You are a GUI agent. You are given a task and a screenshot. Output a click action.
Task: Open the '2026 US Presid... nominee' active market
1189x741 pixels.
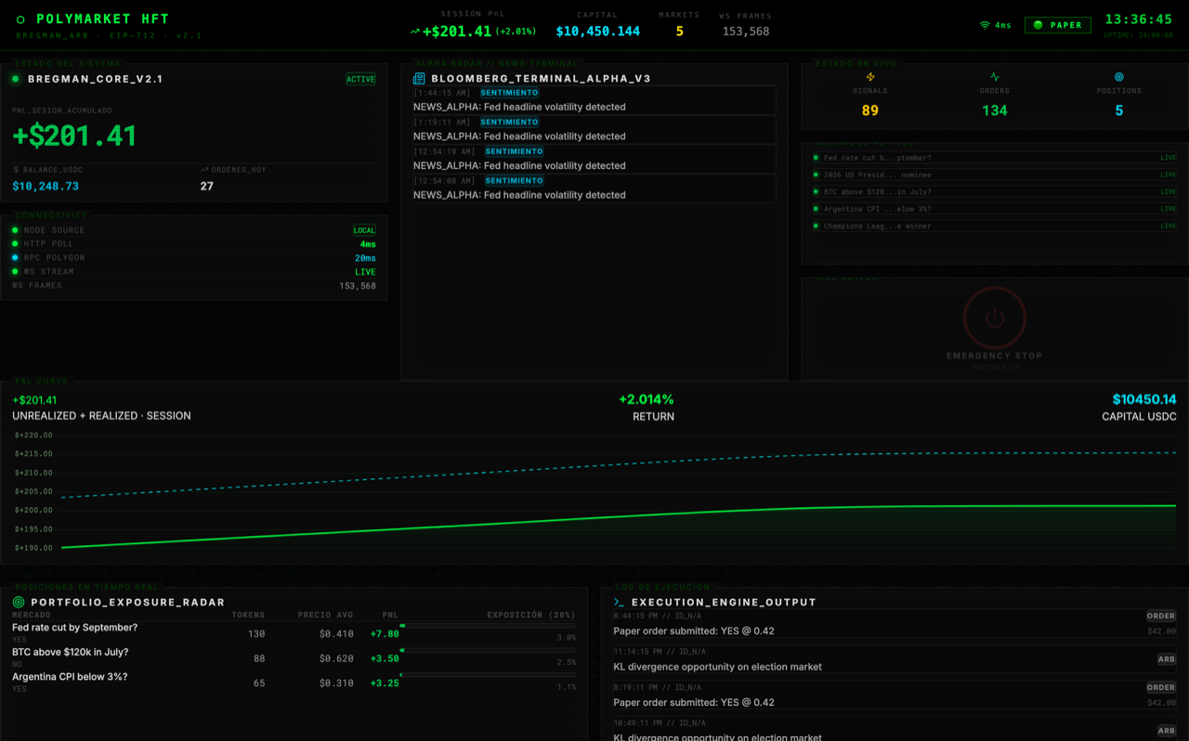tap(994, 175)
